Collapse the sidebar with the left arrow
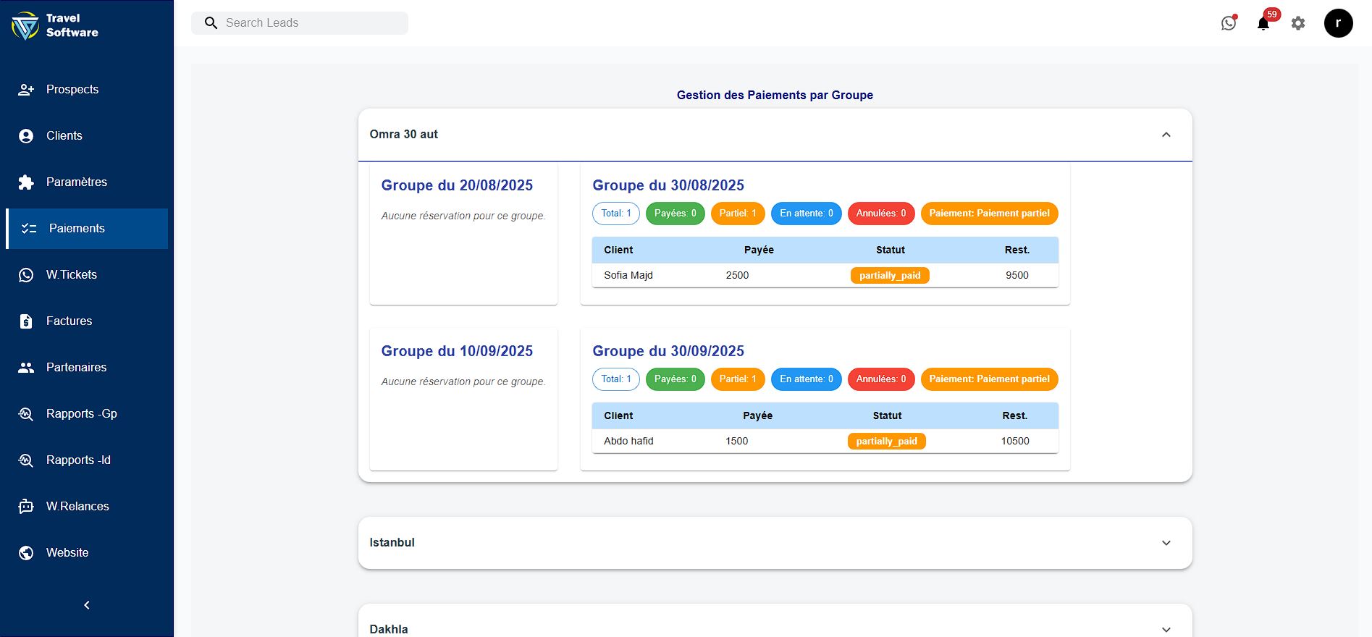Image resolution: width=1372 pixels, height=637 pixels. 87,605
